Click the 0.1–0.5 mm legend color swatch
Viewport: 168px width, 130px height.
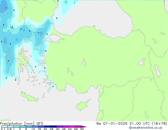coord(5,127)
